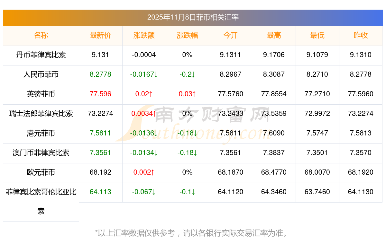The width and height of the screenshot is (386, 243).
Task: Click the 欧元菲币 row name
Action: 41,172
